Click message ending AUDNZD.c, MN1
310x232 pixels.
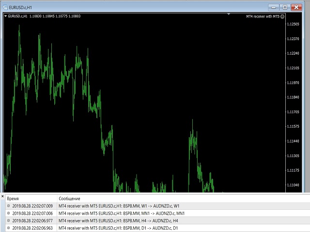click(122, 213)
